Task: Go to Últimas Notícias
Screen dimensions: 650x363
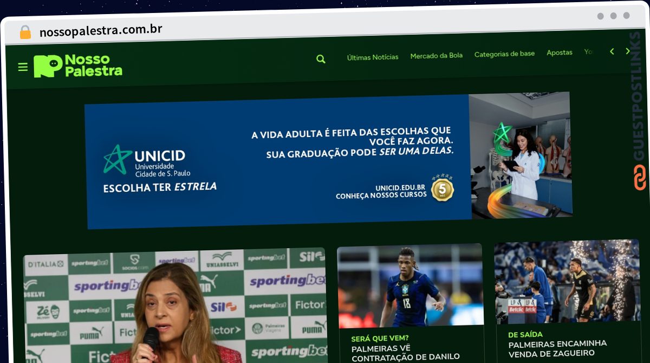Action: click(373, 57)
